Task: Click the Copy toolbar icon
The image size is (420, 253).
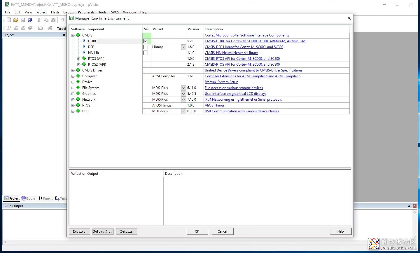Action: tap(46, 20)
